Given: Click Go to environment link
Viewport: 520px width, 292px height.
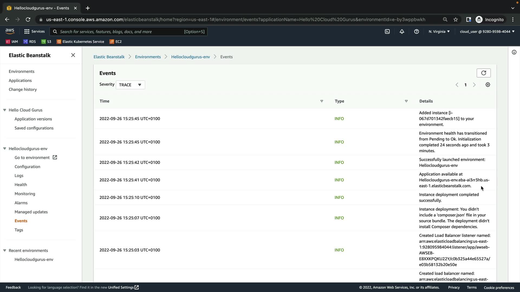Looking at the screenshot, I should tap(32, 158).
